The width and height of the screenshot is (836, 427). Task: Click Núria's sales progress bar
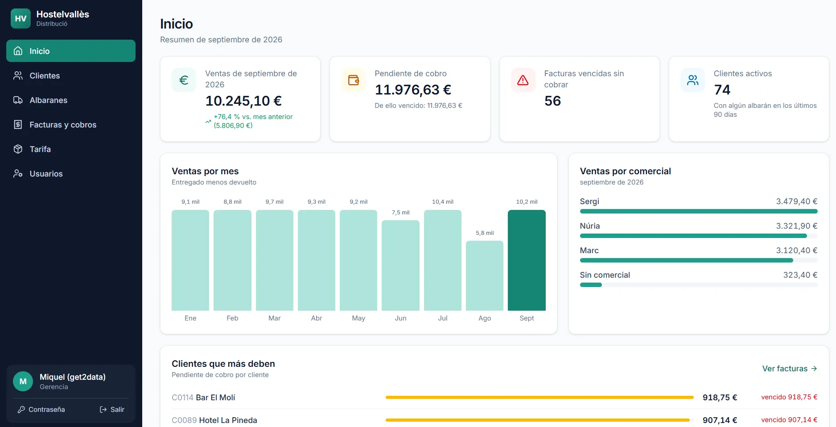coord(699,236)
